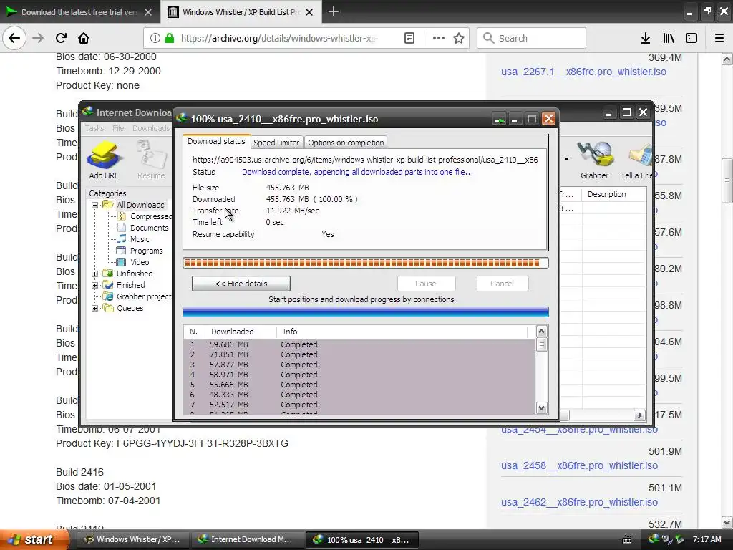Screen dimensions: 733x550
Task: Click the orange download progress bar
Action: coord(366,263)
